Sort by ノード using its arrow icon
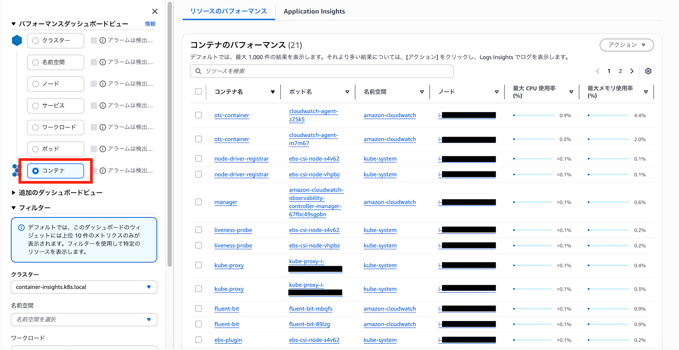 [497, 92]
